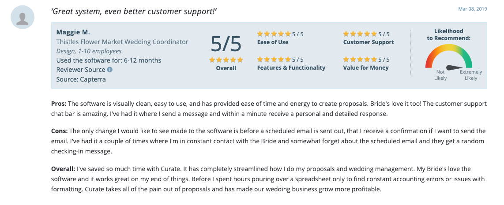Click the Not Likely gauge label

(x=440, y=75)
